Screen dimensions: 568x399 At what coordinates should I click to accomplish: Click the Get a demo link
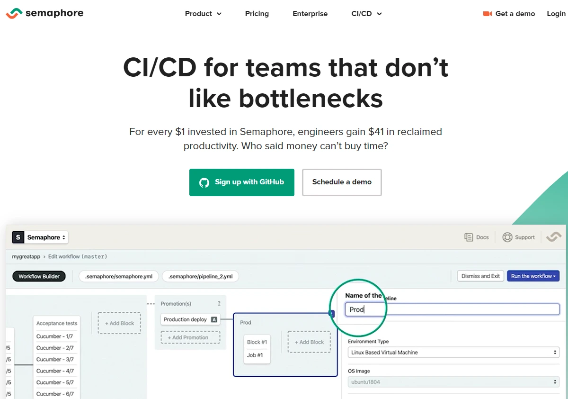(x=515, y=14)
